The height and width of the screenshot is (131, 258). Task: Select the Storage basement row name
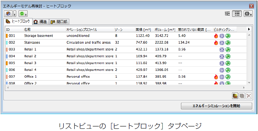[38, 36]
